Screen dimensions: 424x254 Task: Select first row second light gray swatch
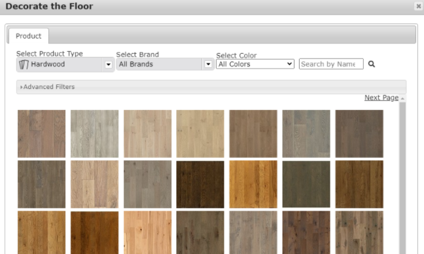click(95, 134)
